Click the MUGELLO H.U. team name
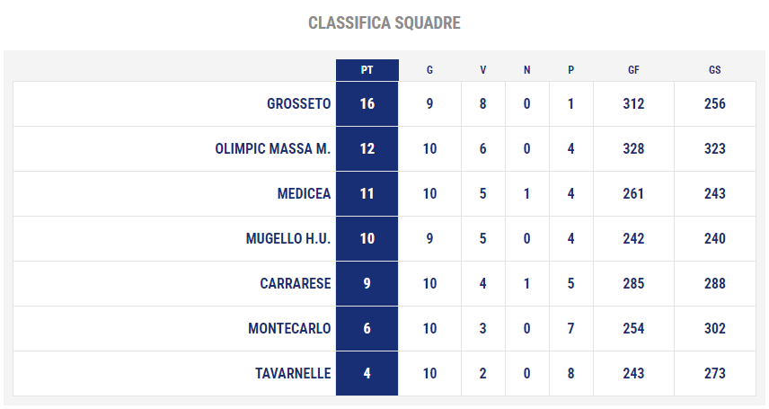 click(288, 238)
